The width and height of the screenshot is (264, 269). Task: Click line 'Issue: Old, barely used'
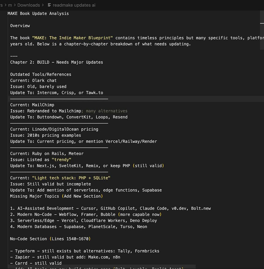pos(38,87)
